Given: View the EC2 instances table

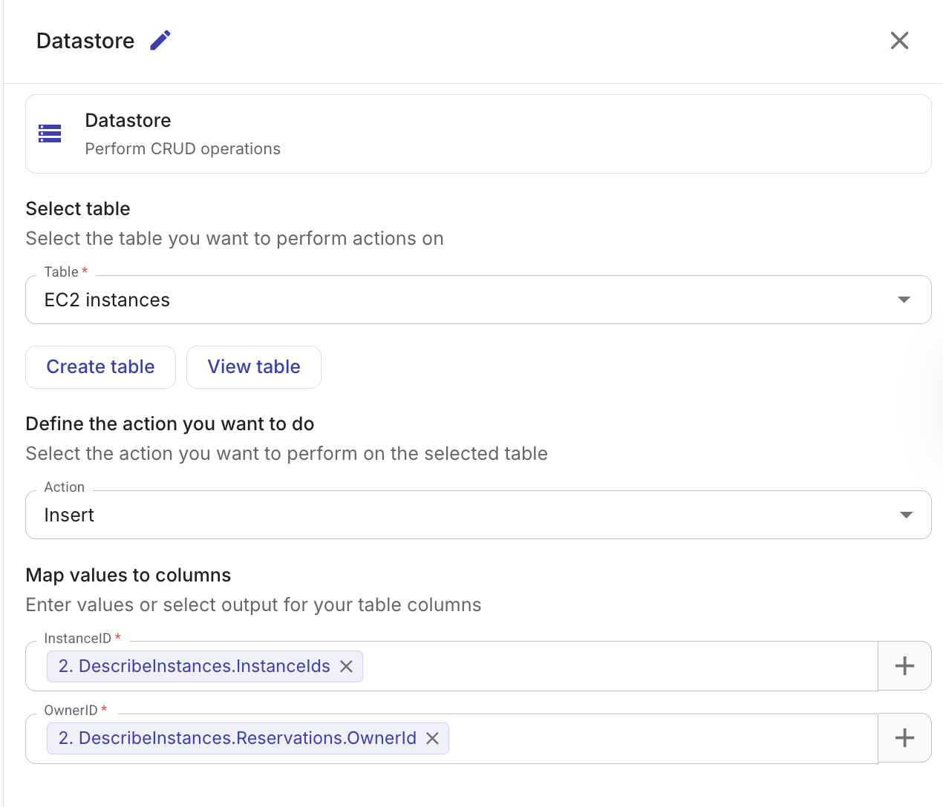Looking at the screenshot, I should (x=253, y=366).
